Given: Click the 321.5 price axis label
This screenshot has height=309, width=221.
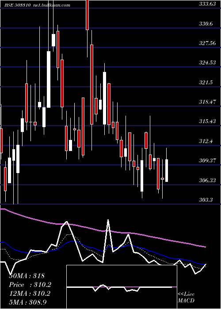Looking at the screenshot, I should tap(206, 83).
